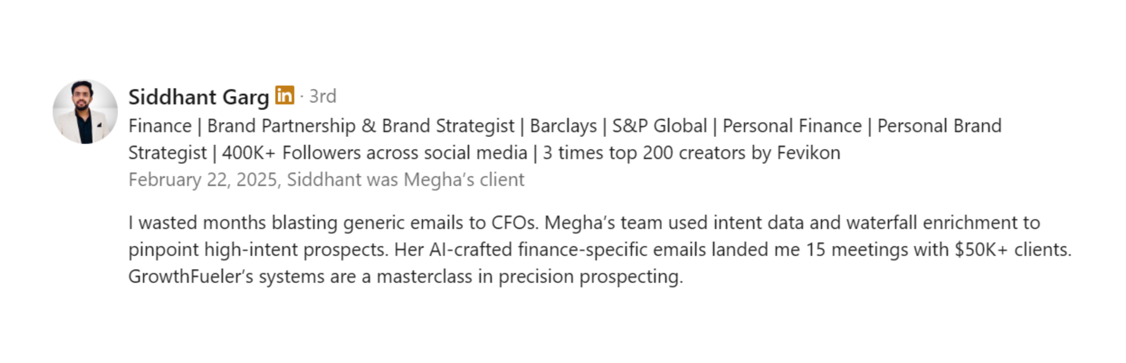Open Siddhant Garg's profile photo
The height and width of the screenshot is (363, 1126).
(85, 112)
